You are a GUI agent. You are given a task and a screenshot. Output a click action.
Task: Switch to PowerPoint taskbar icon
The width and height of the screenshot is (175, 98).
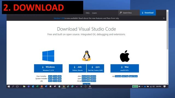tap(42, 87)
